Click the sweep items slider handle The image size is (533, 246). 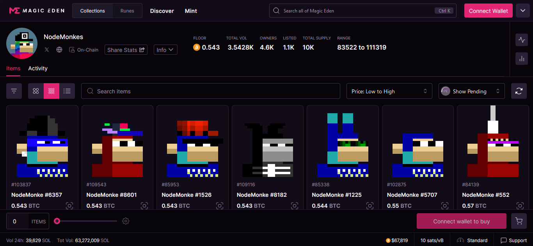[x=57, y=221]
